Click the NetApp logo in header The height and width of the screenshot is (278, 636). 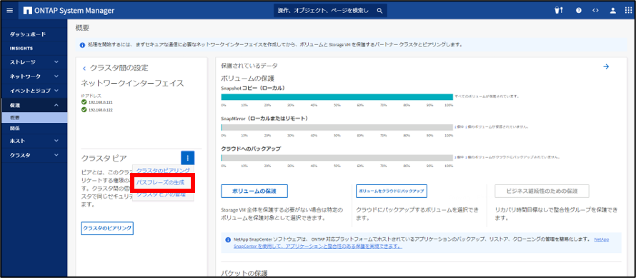click(28, 11)
